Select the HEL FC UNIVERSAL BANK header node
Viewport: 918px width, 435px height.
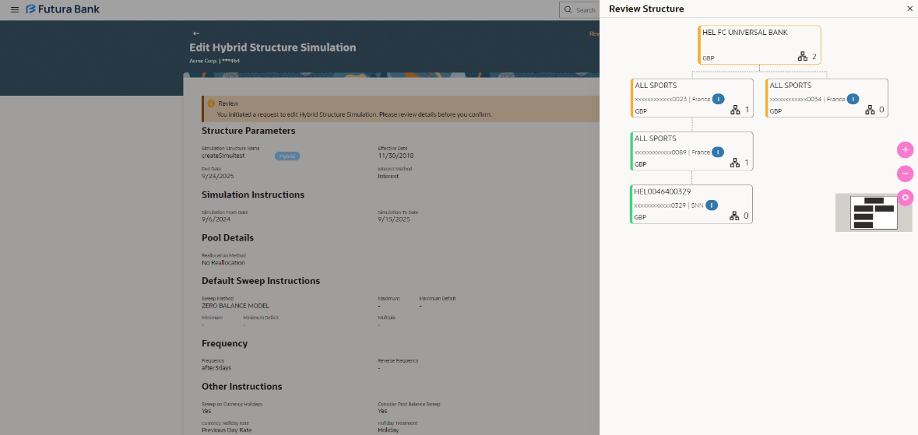tap(744, 33)
